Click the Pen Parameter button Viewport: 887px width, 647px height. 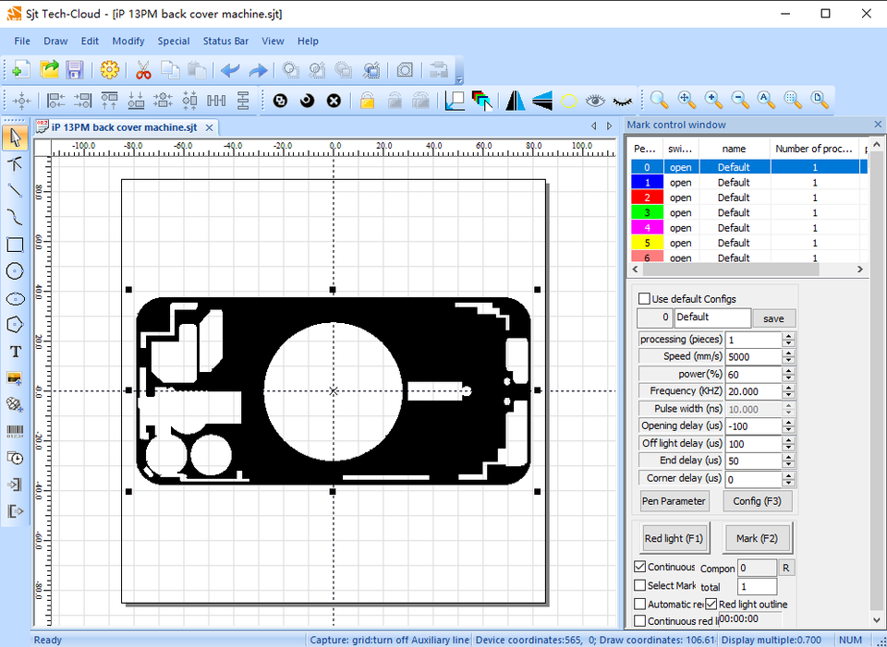674,501
